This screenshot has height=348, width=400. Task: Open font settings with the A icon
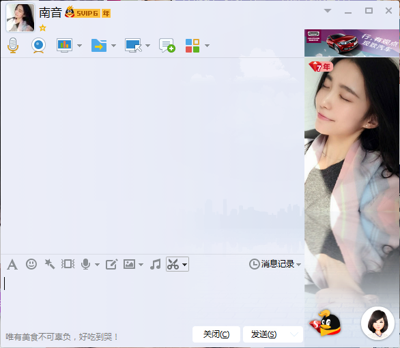coord(12,264)
